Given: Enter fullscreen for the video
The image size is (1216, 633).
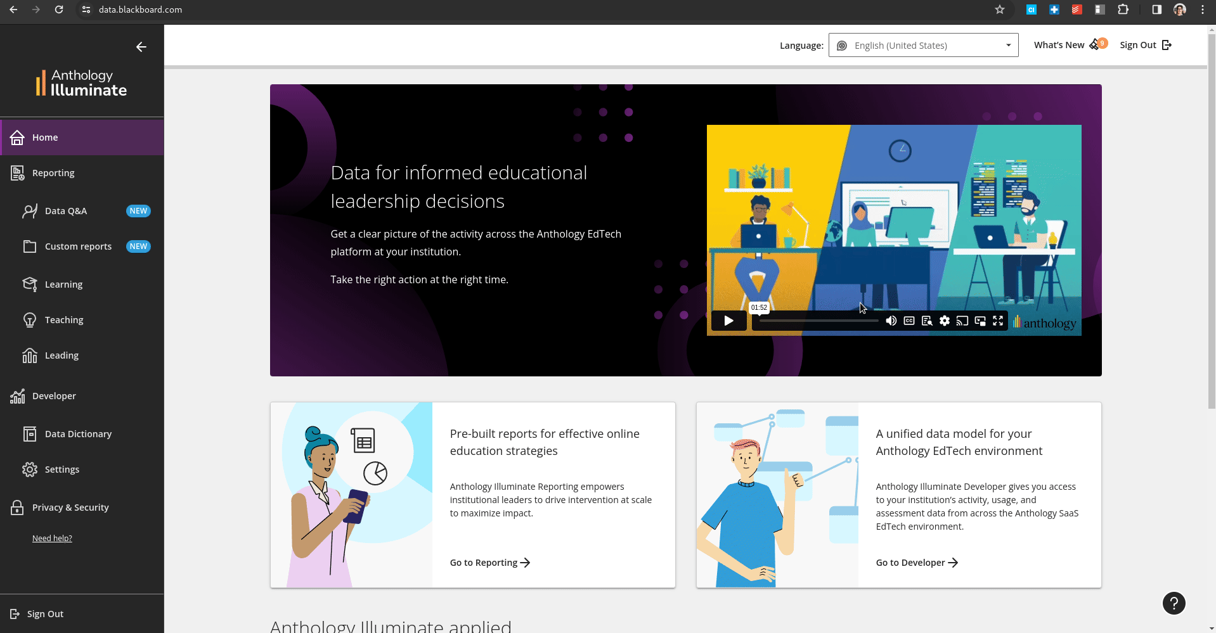Looking at the screenshot, I should [997, 321].
